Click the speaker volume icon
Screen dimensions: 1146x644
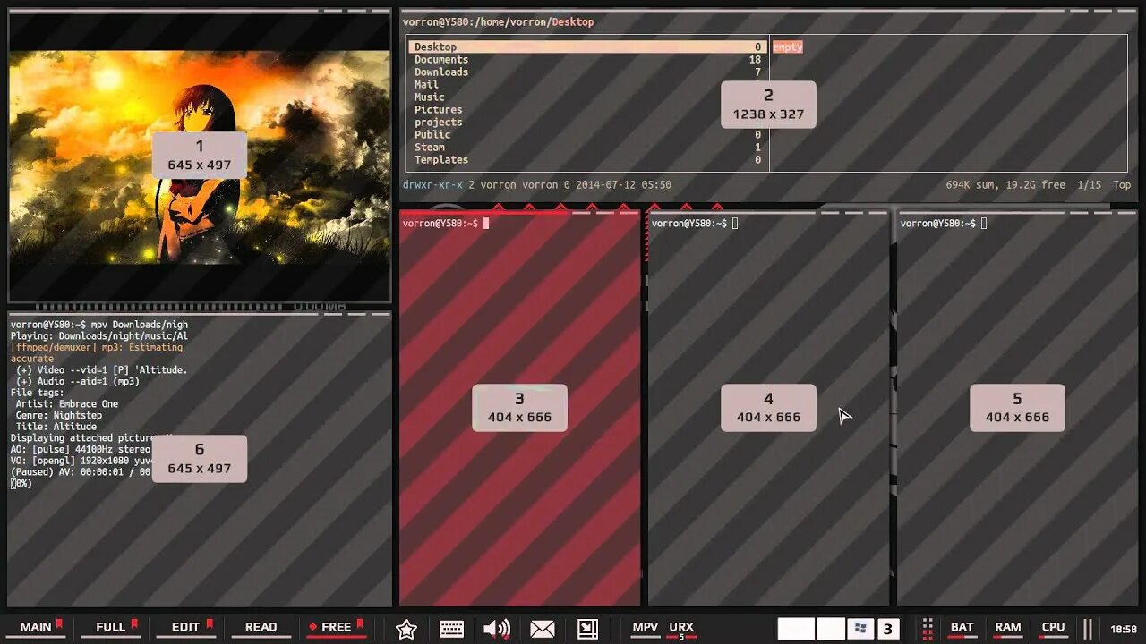click(497, 628)
